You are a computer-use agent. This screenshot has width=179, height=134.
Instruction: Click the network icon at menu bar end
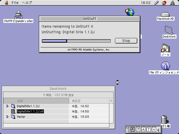pos(173,3)
